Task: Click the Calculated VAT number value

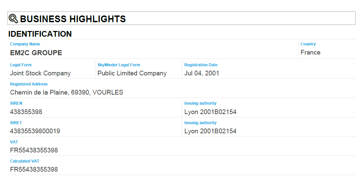Action: point(34,170)
